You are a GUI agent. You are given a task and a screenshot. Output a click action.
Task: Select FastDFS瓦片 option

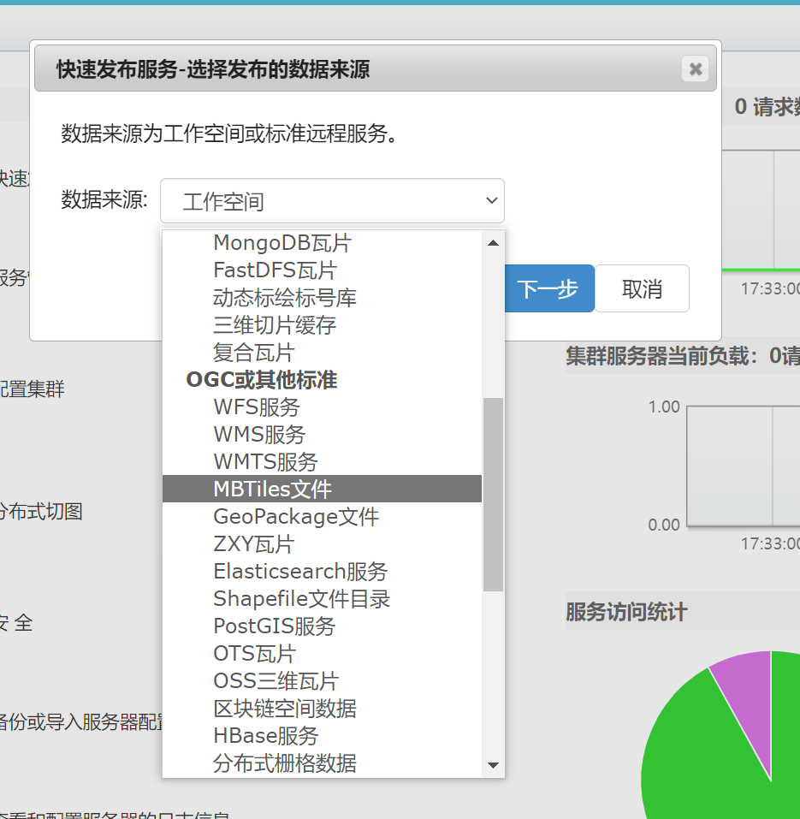(322, 270)
